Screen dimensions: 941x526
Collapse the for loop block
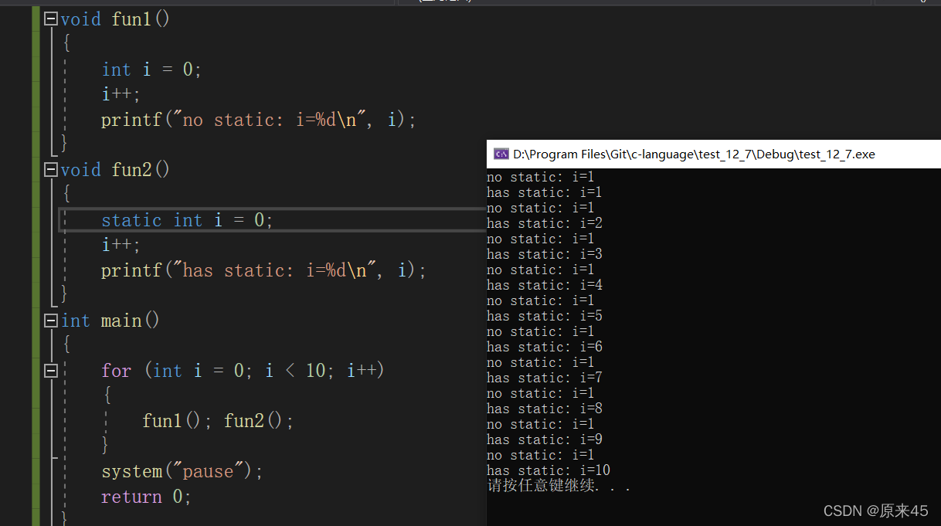51,371
